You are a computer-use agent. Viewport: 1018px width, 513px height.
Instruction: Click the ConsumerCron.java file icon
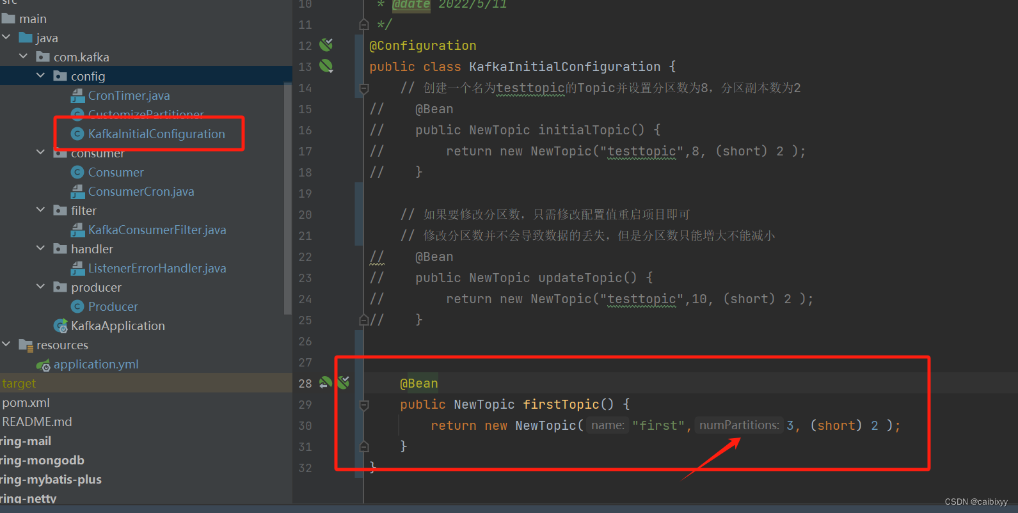(77, 191)
